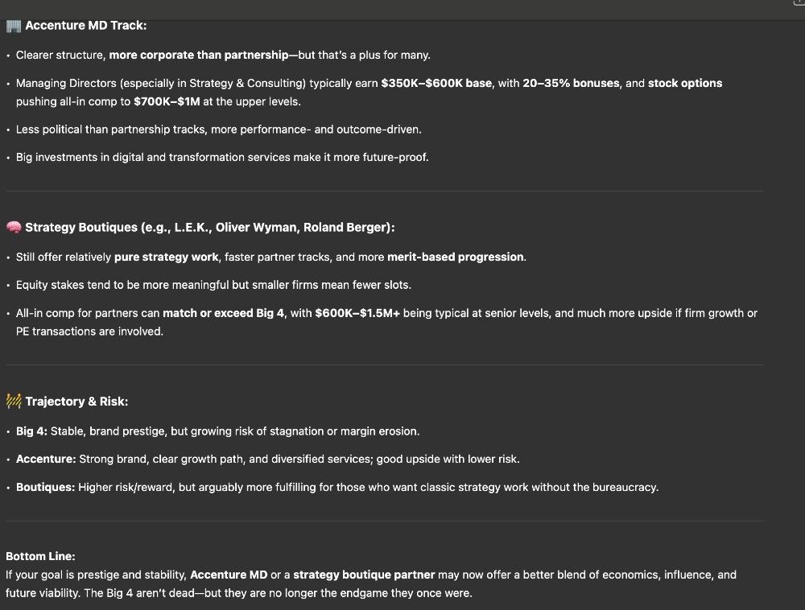Click the share icon in top-right corner
The image size is (805, 610).
point(800,2)
